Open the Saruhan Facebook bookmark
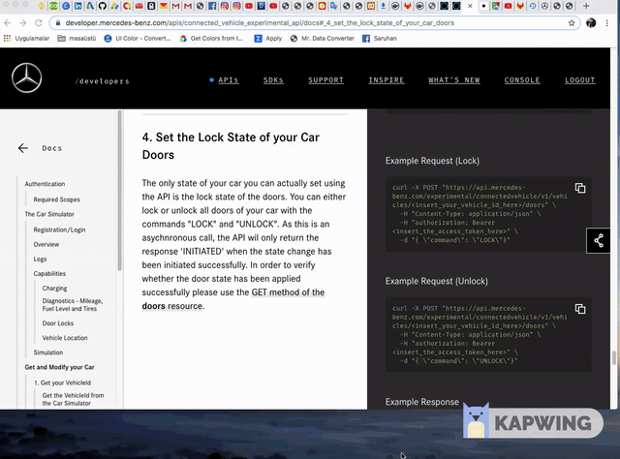Viewport: 620px width, 459px height. pyautogui.click(x=380, y=39)
